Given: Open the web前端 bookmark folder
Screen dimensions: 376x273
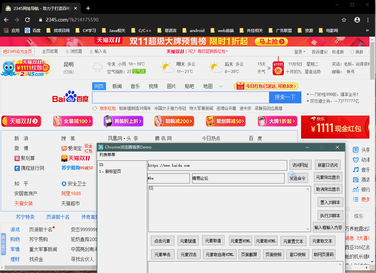Looking at the screenshot, I should [222, 30].
